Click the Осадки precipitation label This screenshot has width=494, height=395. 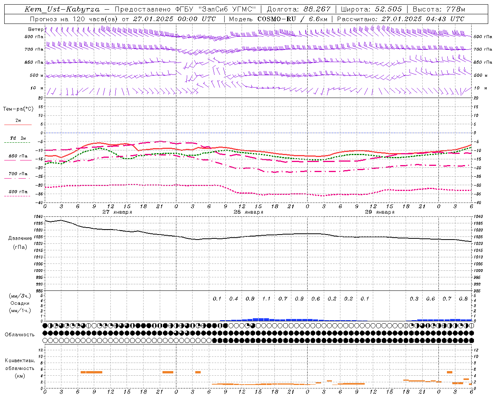(20, 303)
